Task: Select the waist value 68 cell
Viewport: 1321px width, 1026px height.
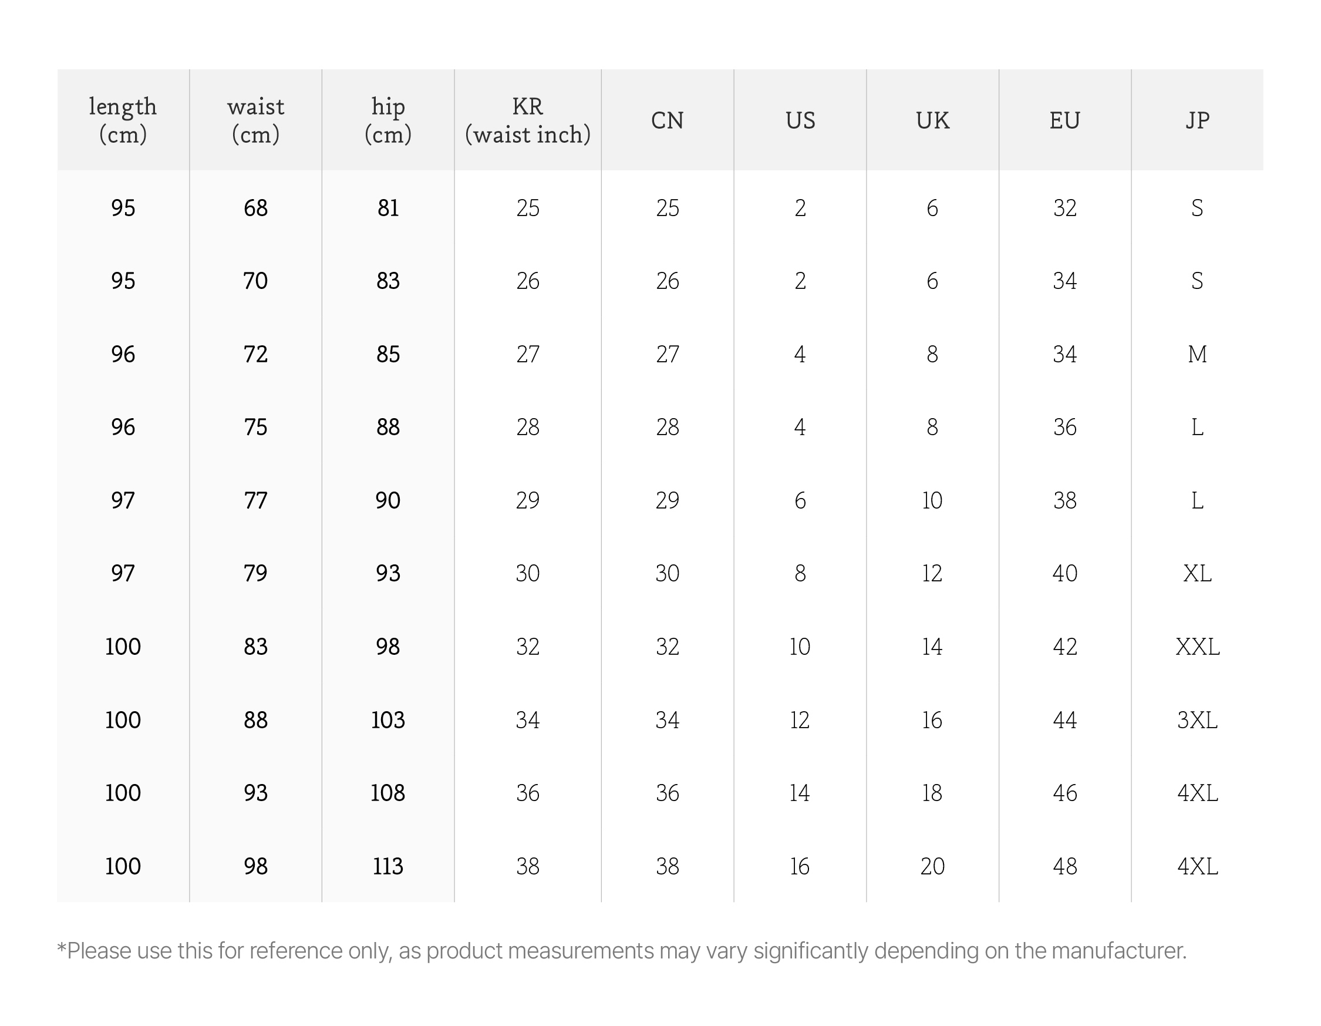Action: click(255, 208)
